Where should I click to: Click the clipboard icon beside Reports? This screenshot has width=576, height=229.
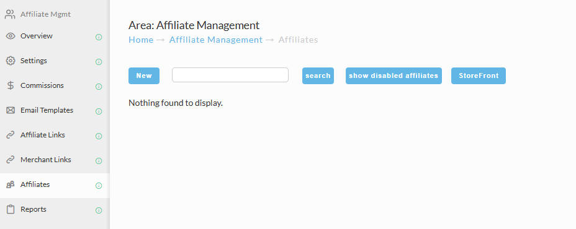pyautogui.click(x=11, y=210)
